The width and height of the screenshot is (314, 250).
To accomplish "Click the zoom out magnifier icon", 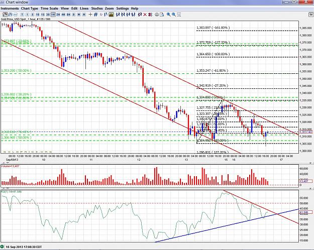I will pos(174,15).
